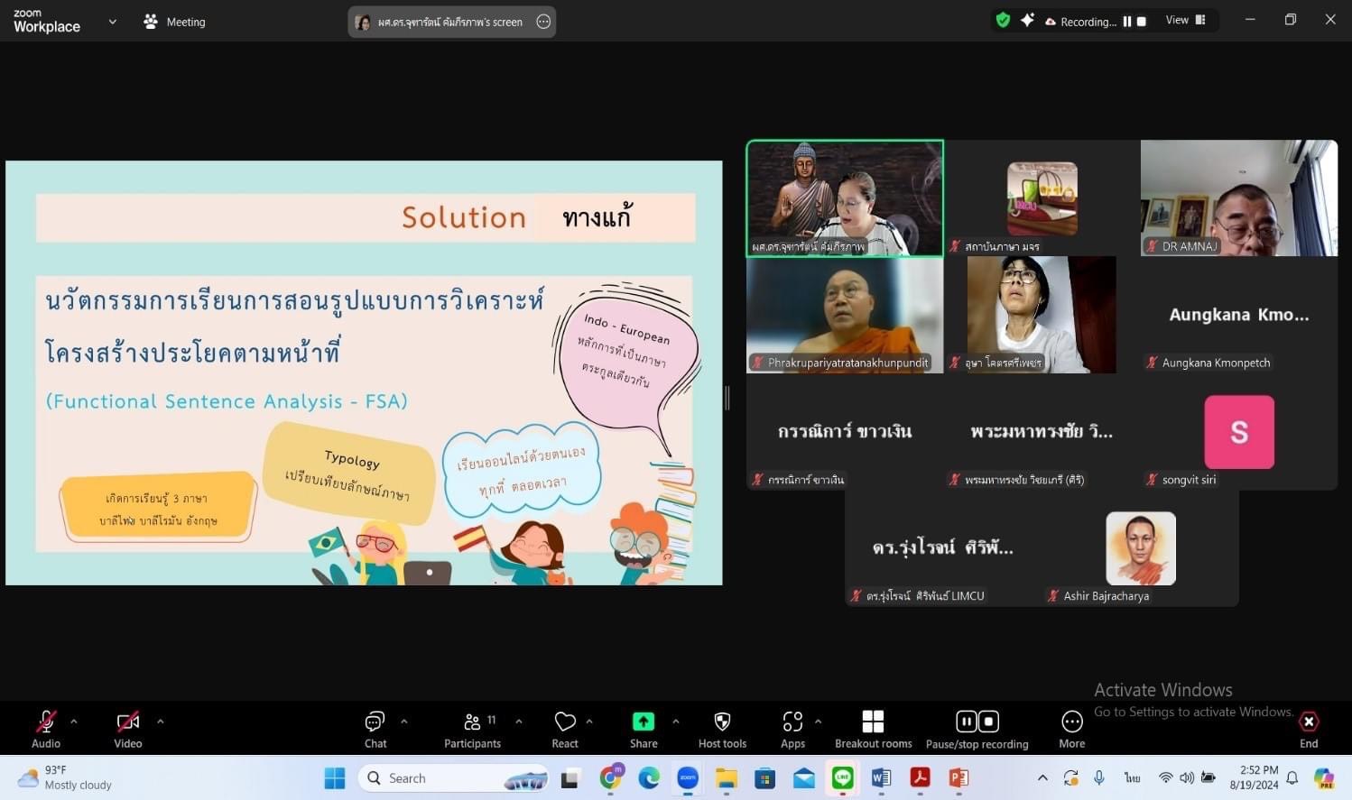Click the AI Companion sparkle icon
Image resolution: width=1352 pixels, height=800 pixels.
pos(1027,20)
